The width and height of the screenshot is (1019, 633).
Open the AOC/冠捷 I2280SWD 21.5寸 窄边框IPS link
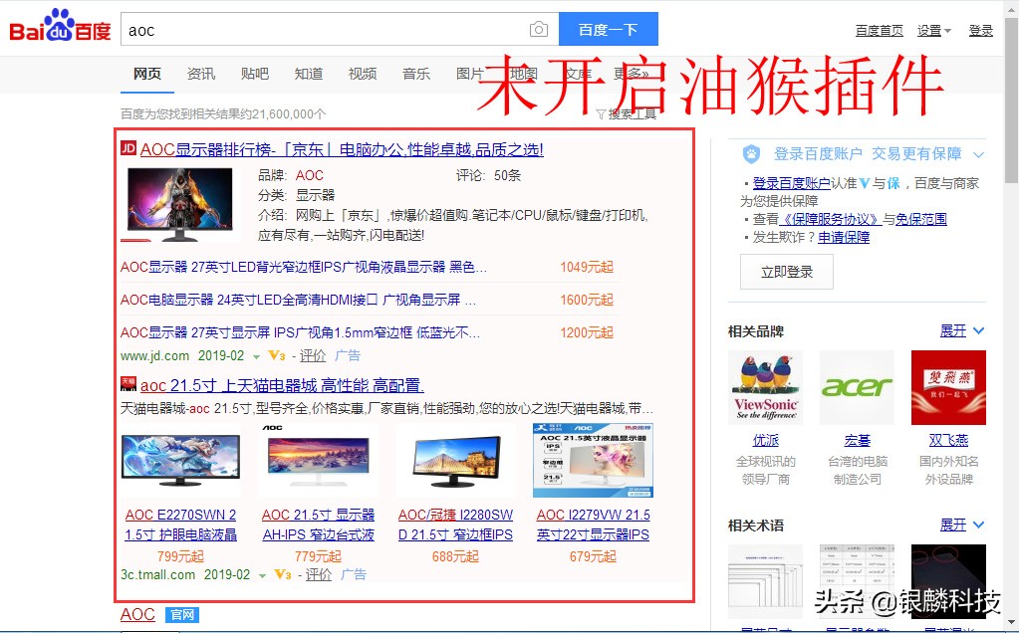coord(455,525)
